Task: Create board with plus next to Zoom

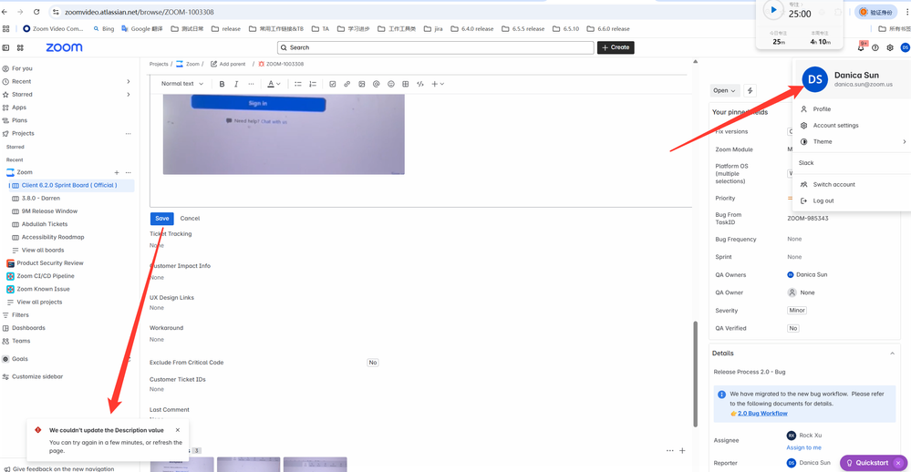Action: 117,172
